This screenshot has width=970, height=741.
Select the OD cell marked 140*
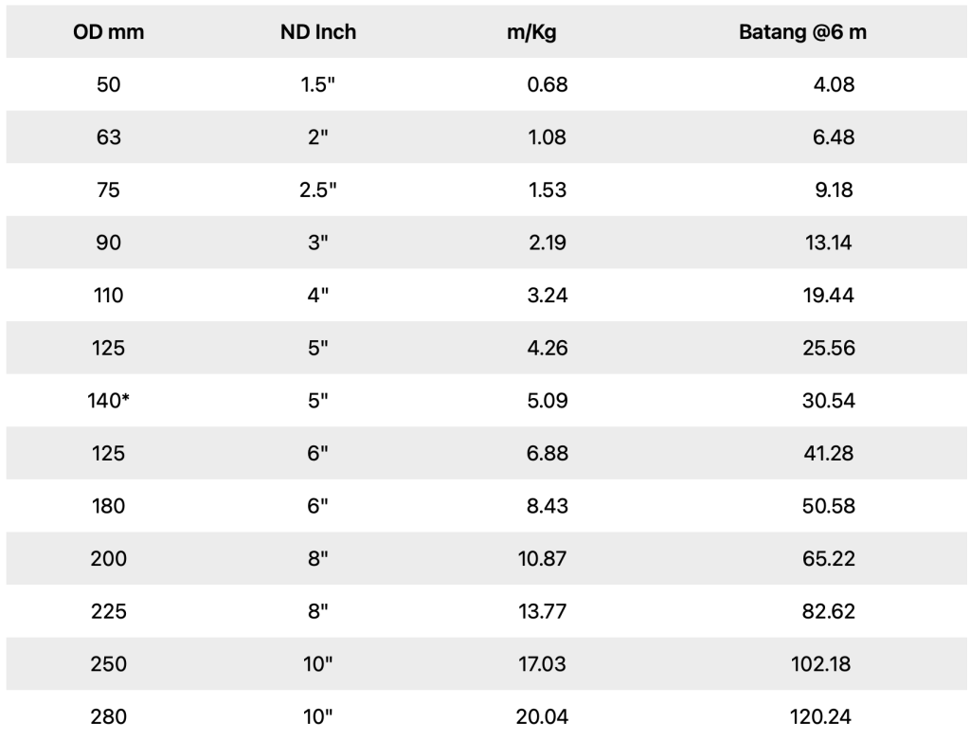pyautogui.click(x=109, y=401)
